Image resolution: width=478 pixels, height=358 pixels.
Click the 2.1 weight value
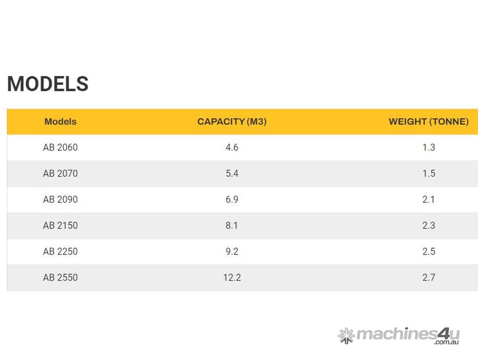coord(429,200)
